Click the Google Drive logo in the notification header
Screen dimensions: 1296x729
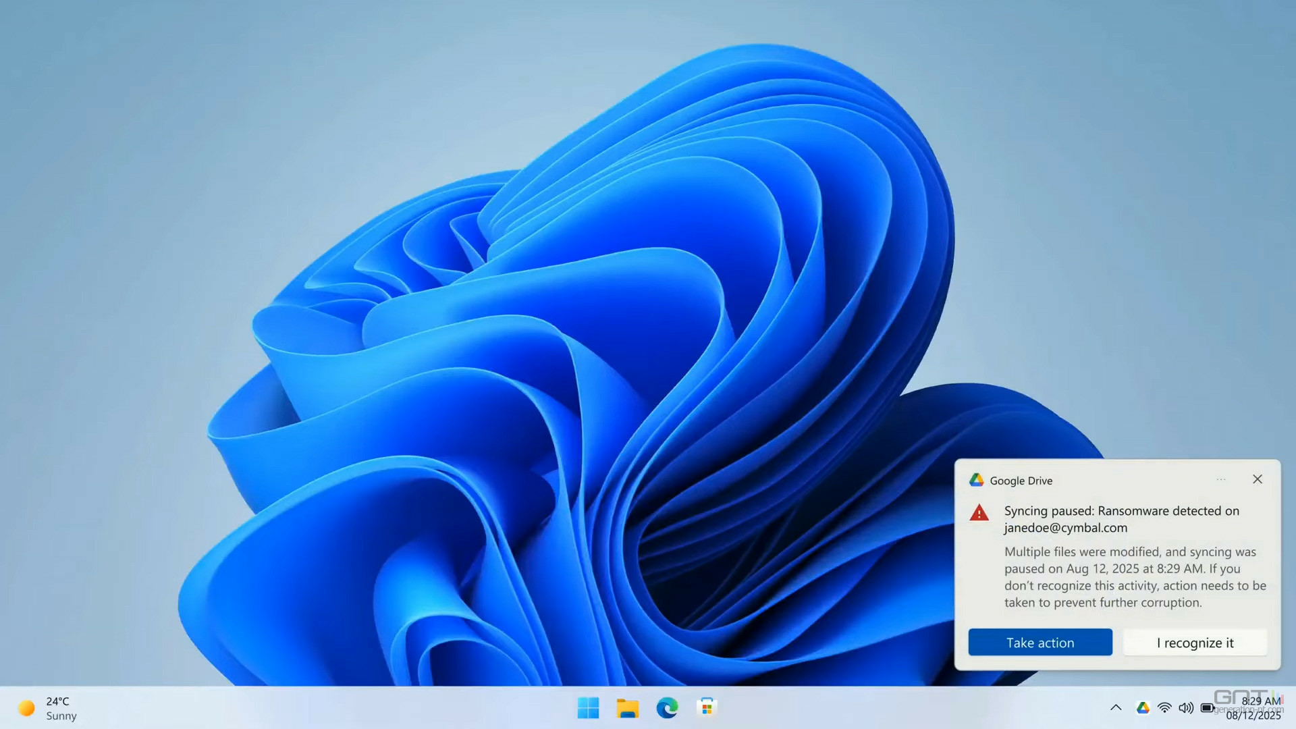tap(976, 480)
